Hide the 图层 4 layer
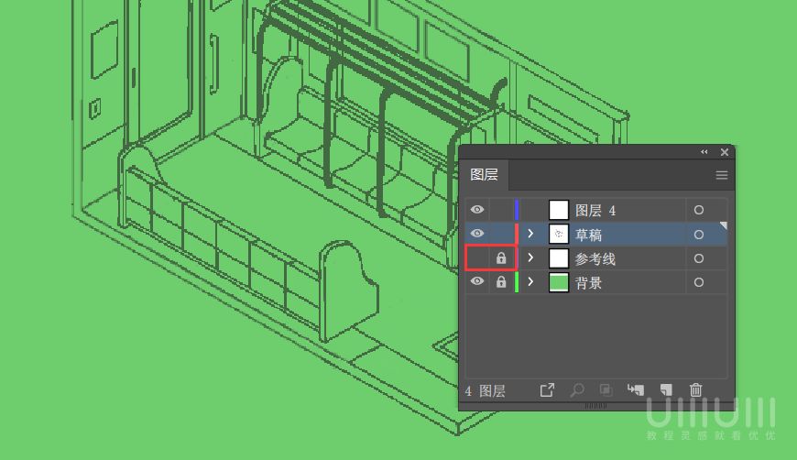797x460 pixels. coord(477,210)
